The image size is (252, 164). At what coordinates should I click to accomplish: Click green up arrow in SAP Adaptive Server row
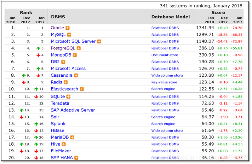coord(22,110)
